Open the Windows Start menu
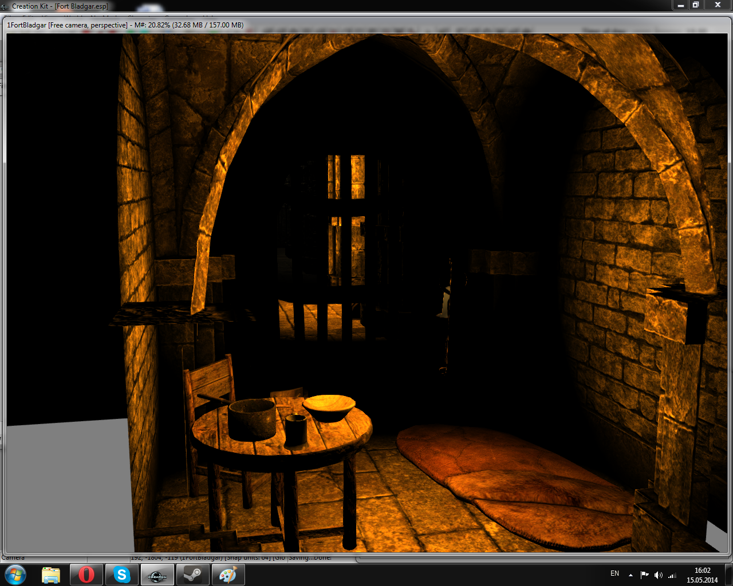Screen dimensions: 733x586 (15, 575)
